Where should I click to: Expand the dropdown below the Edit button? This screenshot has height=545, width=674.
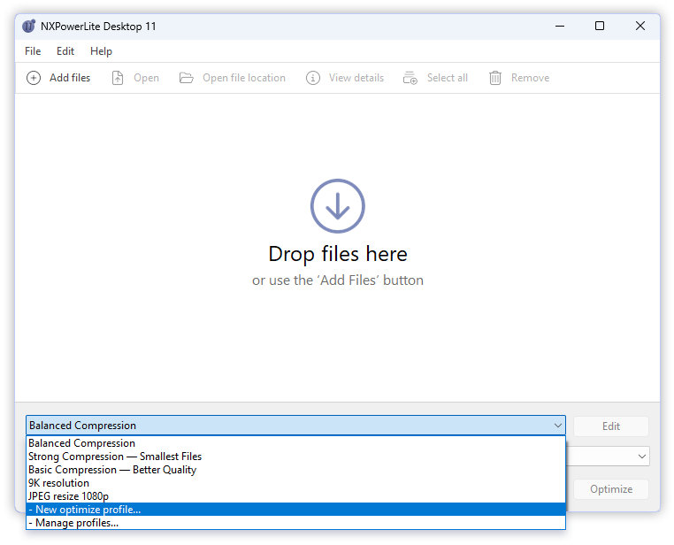(x=642, y=457)
